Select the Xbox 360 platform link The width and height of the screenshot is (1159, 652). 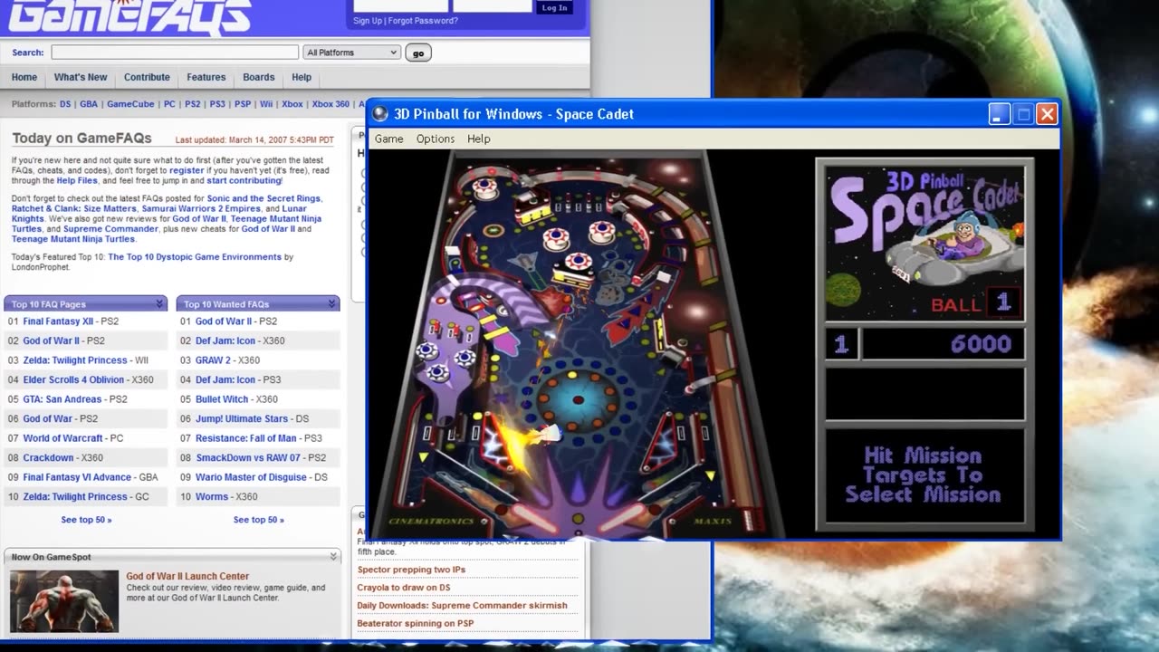330,104
